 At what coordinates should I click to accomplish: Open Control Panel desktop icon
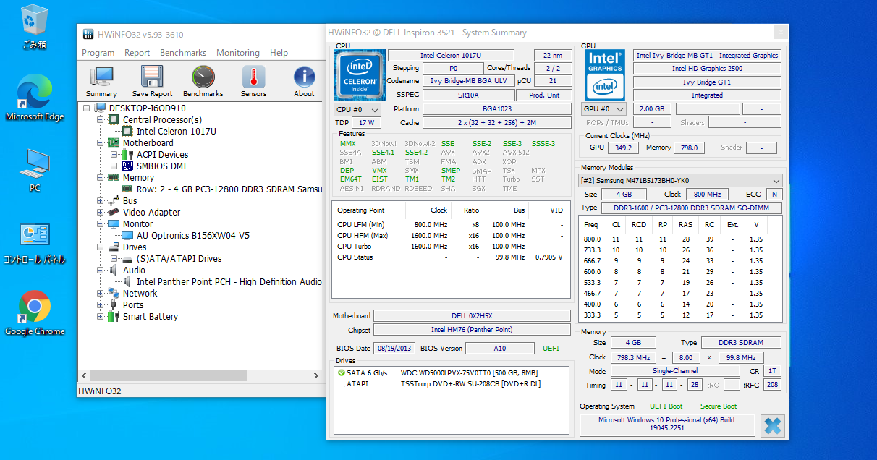tap(35, 244)
